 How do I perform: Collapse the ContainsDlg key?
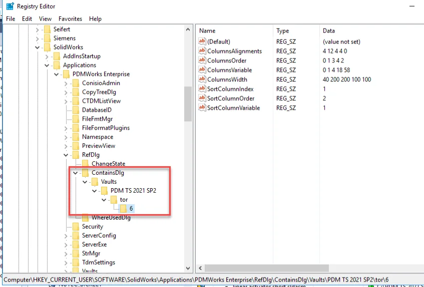click(x=76, y=173)
